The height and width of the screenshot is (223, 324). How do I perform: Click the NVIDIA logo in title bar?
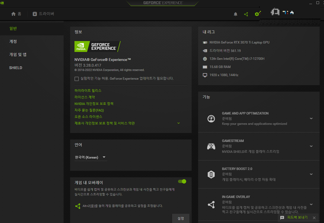(2, 3)
